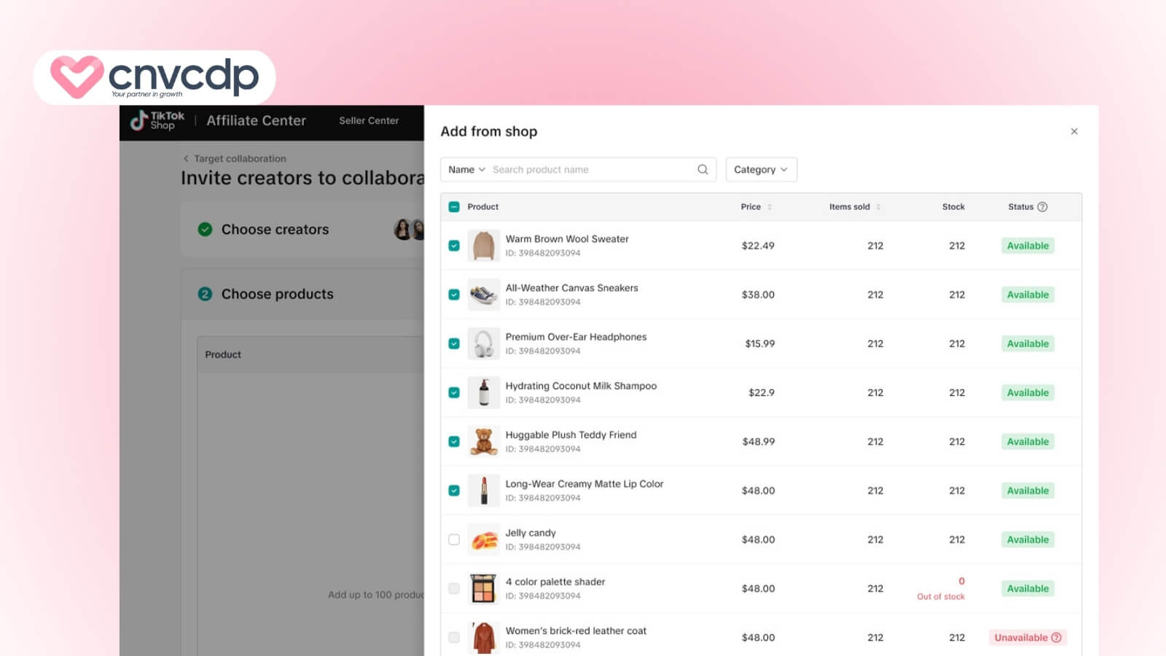Click Unavailable status badge on leather coat
The height and width of the screenshot is (656, 1166).
pos(1028,638)
